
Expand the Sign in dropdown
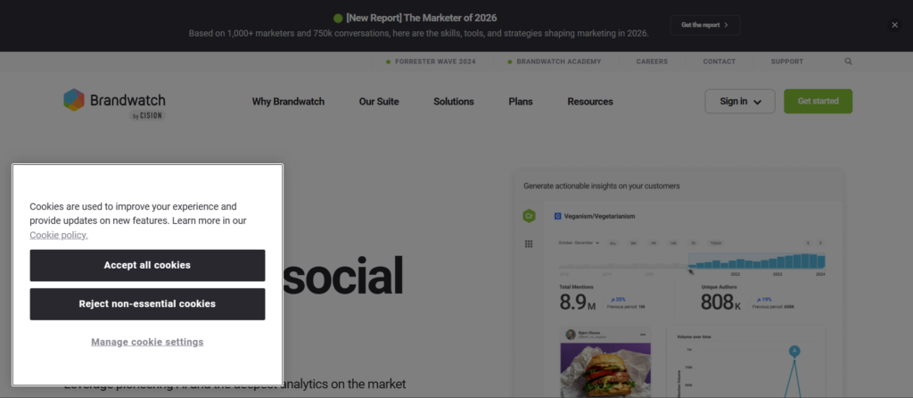point(739,102)
